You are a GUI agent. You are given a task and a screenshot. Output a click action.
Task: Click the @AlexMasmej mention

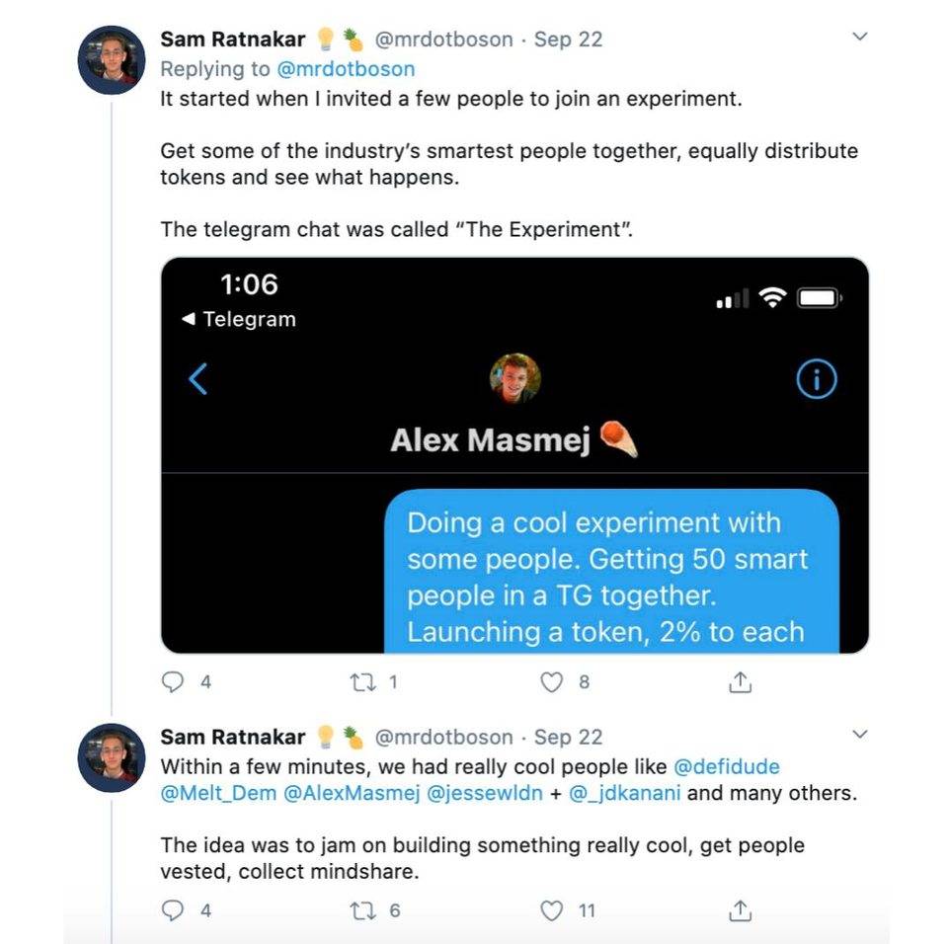pyautogui.click(x=350, y=794)
